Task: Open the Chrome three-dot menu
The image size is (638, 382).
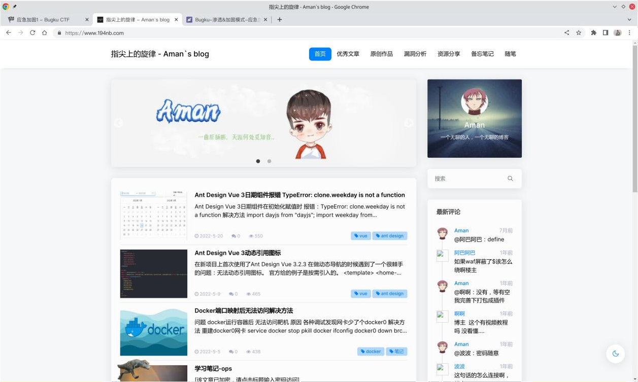Action: click(x=630, y=32)
